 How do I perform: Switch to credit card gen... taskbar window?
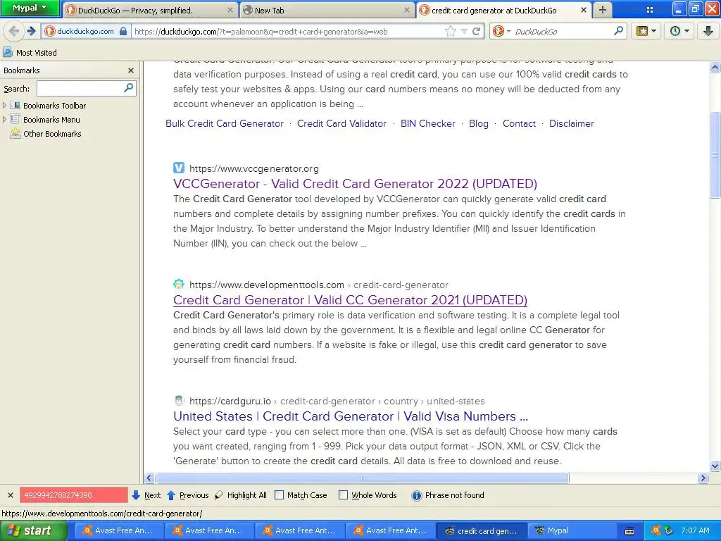point(481,530)
